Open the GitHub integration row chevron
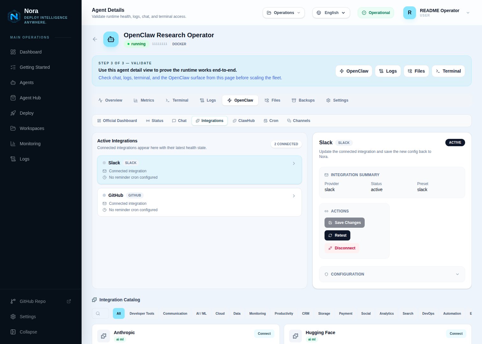Image resolution: width=482 pixels, height=344 pixels. tap(294, 196)
